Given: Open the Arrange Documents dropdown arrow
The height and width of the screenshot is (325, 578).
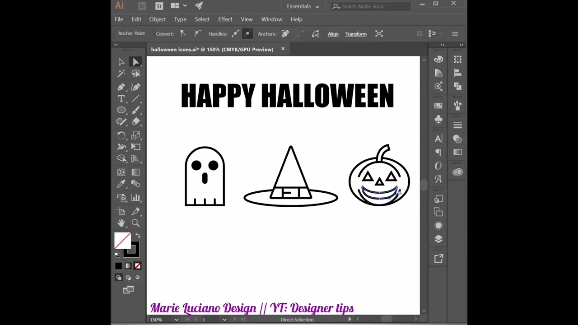Looking at the screenshot, I should (x=185, y=6).
